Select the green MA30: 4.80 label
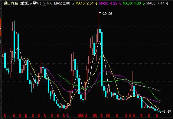 pyautogui.click(x=132, y=3)
